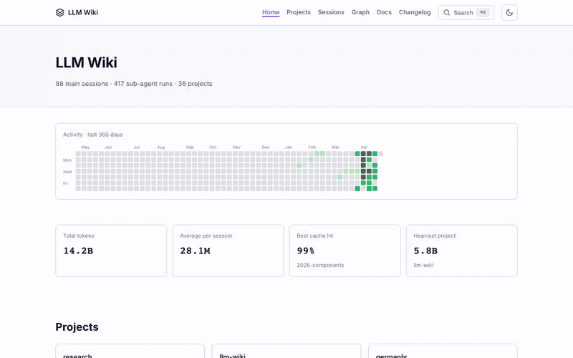This screenshot has height=358, width=573.
Task: Click the Dec month label on heatmap
Action: click(x=265, y=147)
